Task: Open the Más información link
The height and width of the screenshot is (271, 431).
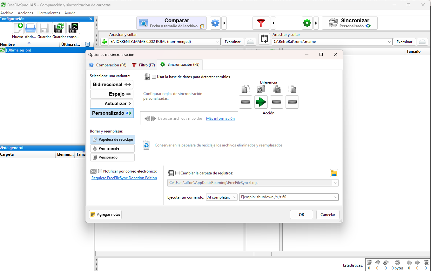Action: click(220, 119)
